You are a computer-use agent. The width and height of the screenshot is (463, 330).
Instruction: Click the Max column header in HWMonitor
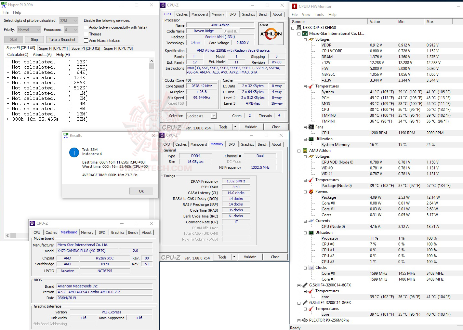pyautogui.click(x=438, y=22)
